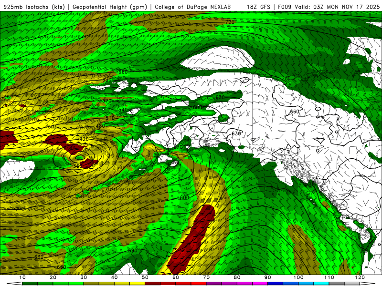382x286 pixels.
Task: Pick the 510 height contour label
Action: pyautogui.click(x=110, y=118)
